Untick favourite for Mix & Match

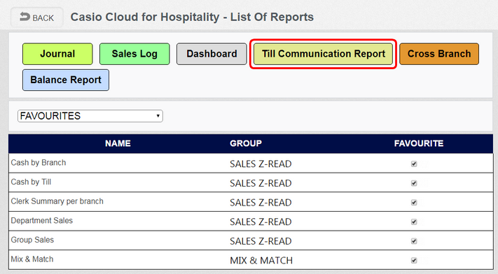point(414,261)
